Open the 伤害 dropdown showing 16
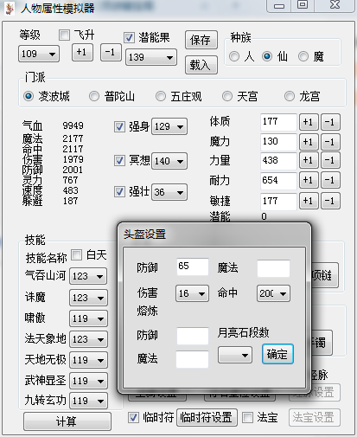Screen dimensions: 357x437 coord(192,293)
